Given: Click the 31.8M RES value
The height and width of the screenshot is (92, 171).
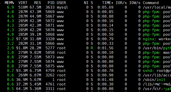Looking at the screenshot, I should [35, 39].
